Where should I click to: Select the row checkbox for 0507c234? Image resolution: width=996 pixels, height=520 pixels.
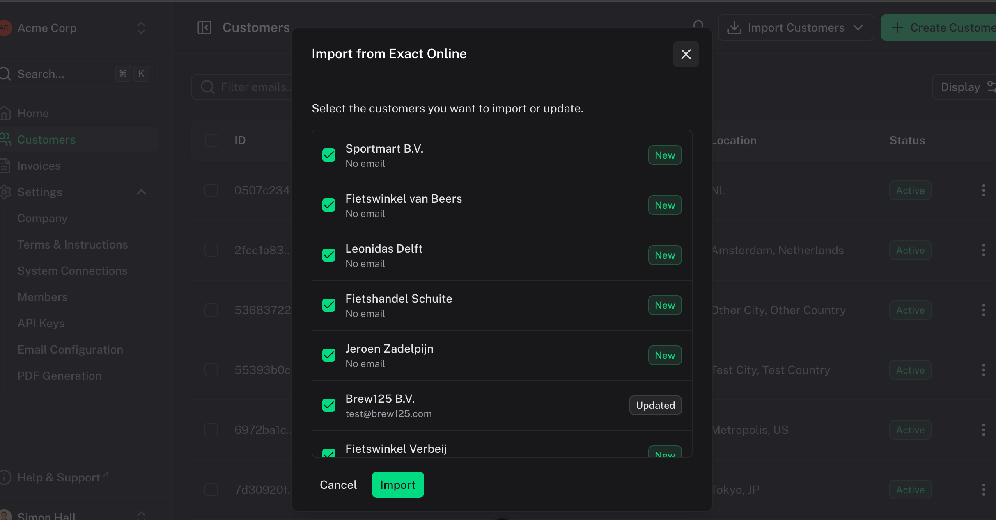click(x=211, y=190)
